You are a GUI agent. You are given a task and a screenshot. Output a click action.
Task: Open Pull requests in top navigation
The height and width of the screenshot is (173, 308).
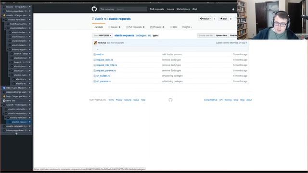(x=157, y=9)
